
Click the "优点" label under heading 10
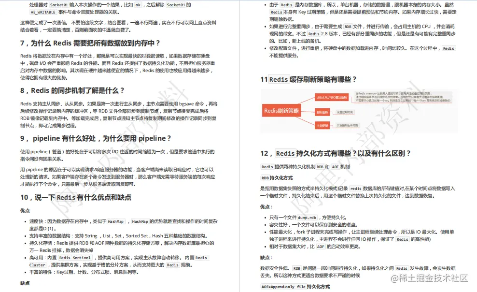pyautogui.click(x=25, y=211)
